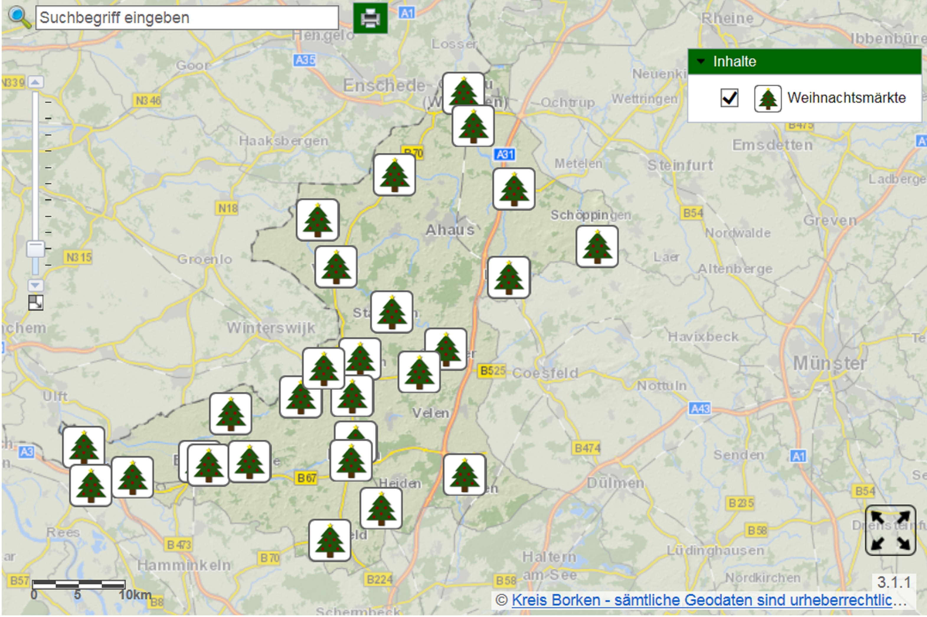
Task: Click the Suchbegriff eingeben search field
Action: tap(187, 18)
